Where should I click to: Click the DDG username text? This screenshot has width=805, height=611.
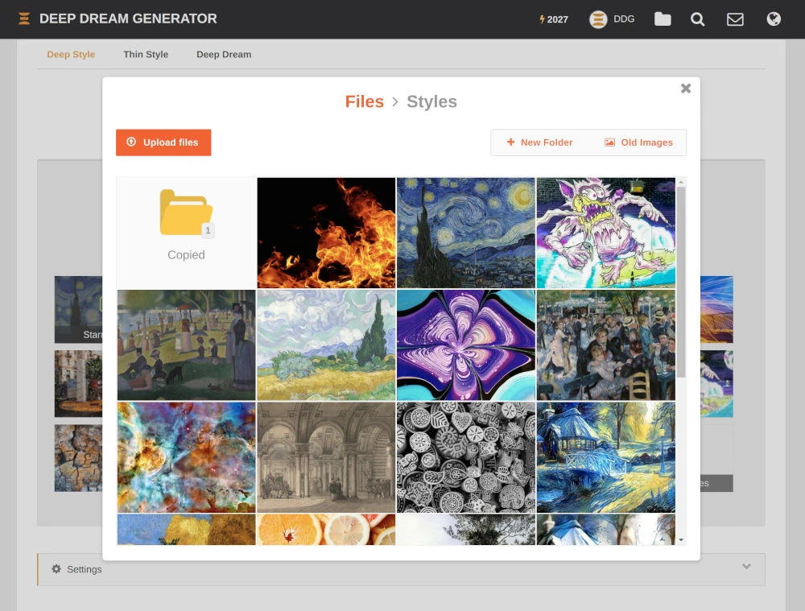624,19
